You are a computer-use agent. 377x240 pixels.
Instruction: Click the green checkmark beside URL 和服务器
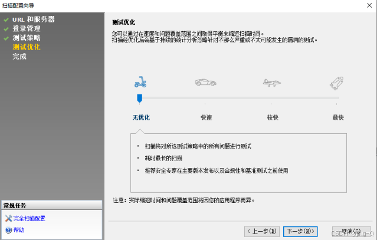tap(6, 19)
